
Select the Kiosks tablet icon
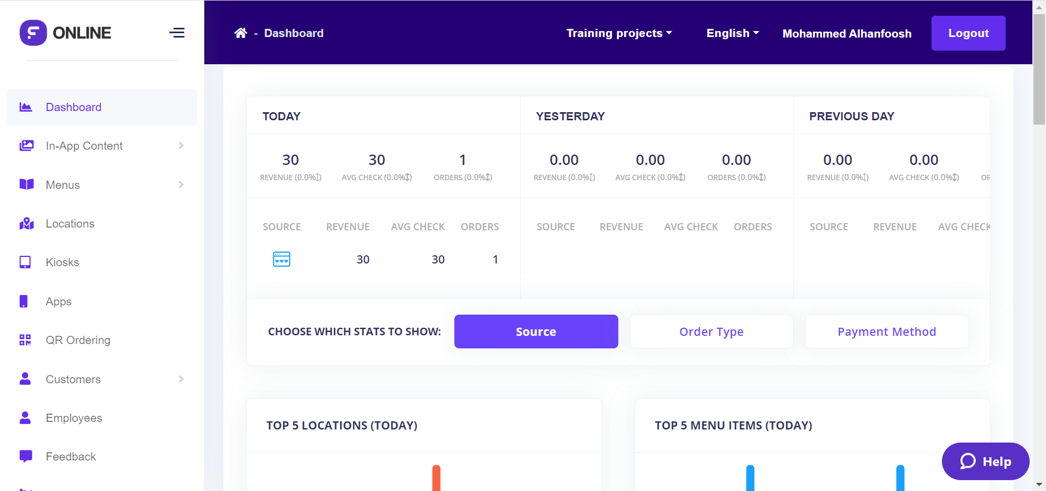tap(25, 262)
